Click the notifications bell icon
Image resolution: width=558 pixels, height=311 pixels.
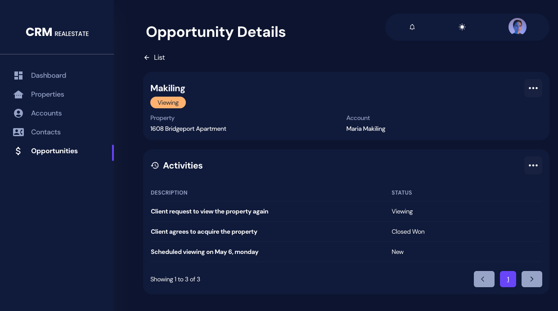(x=412, y=27)
